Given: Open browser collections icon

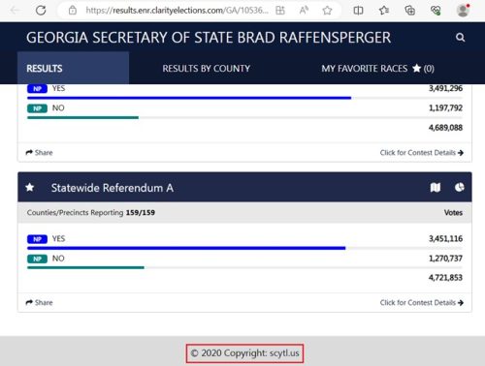Looking at the screenshot, I should pyautogui.click(x=409, y=11).
